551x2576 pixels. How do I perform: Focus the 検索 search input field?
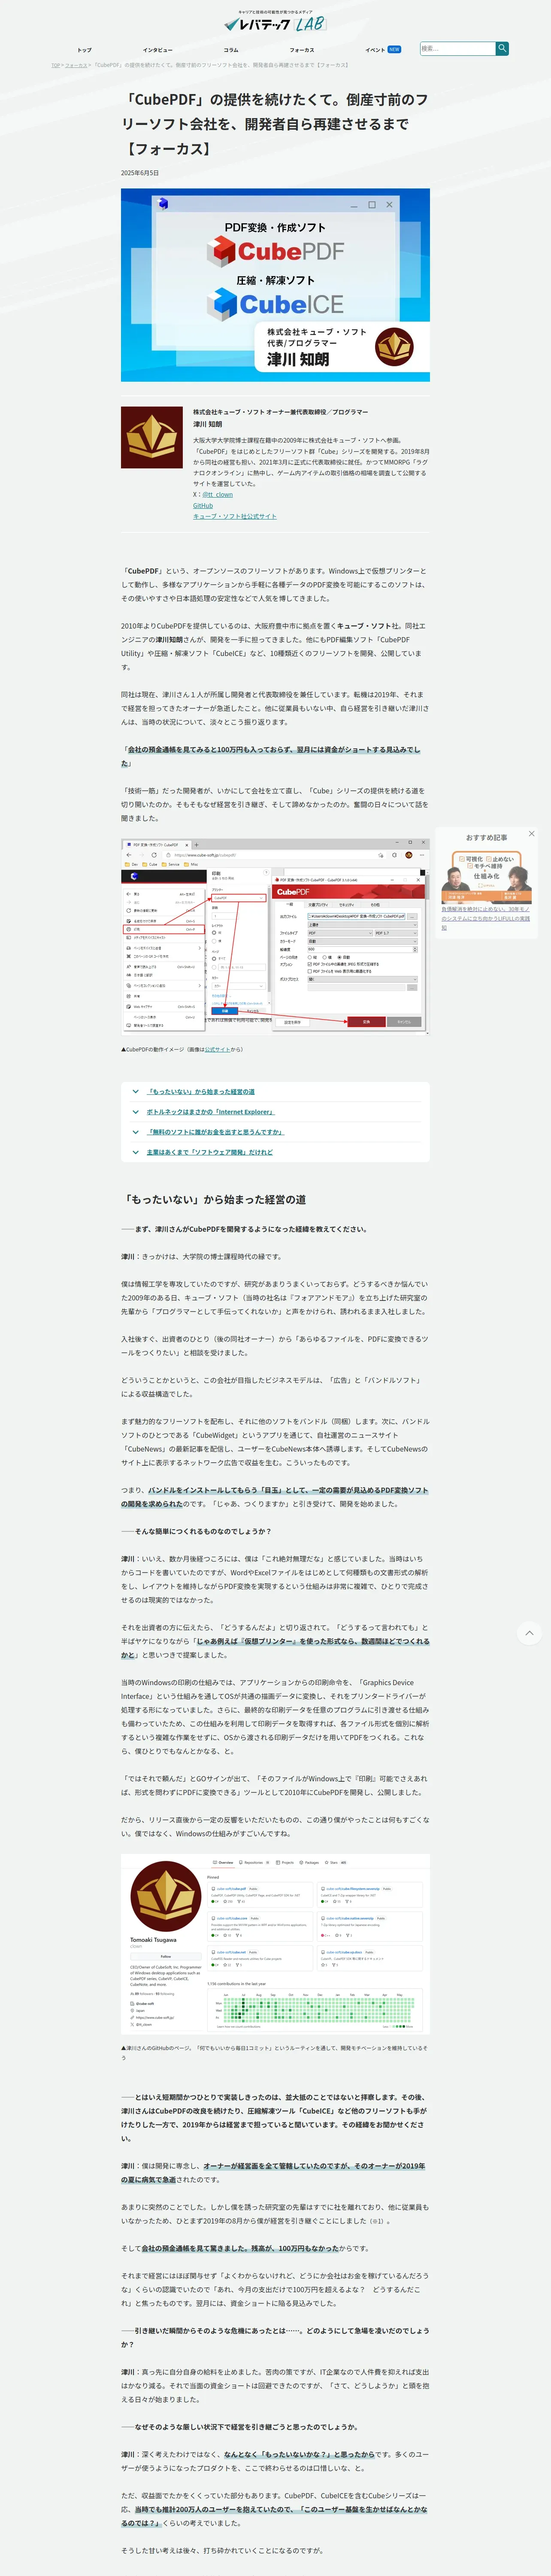click(x=457, y=48)
